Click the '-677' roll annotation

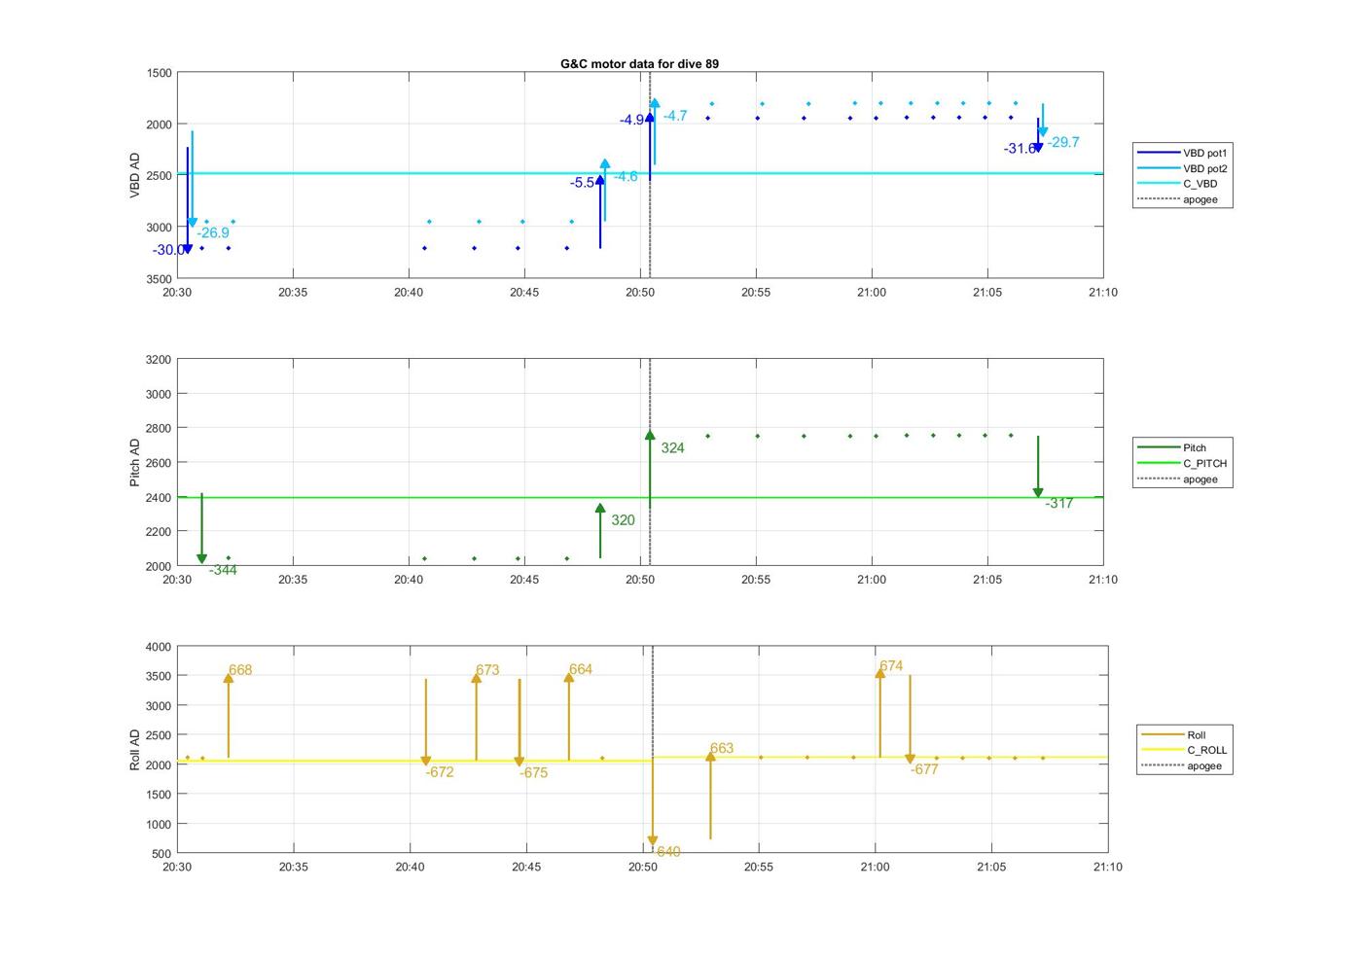(x=924, y=769)
